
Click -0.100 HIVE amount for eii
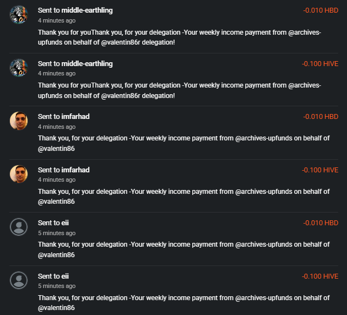click(320, 276)
